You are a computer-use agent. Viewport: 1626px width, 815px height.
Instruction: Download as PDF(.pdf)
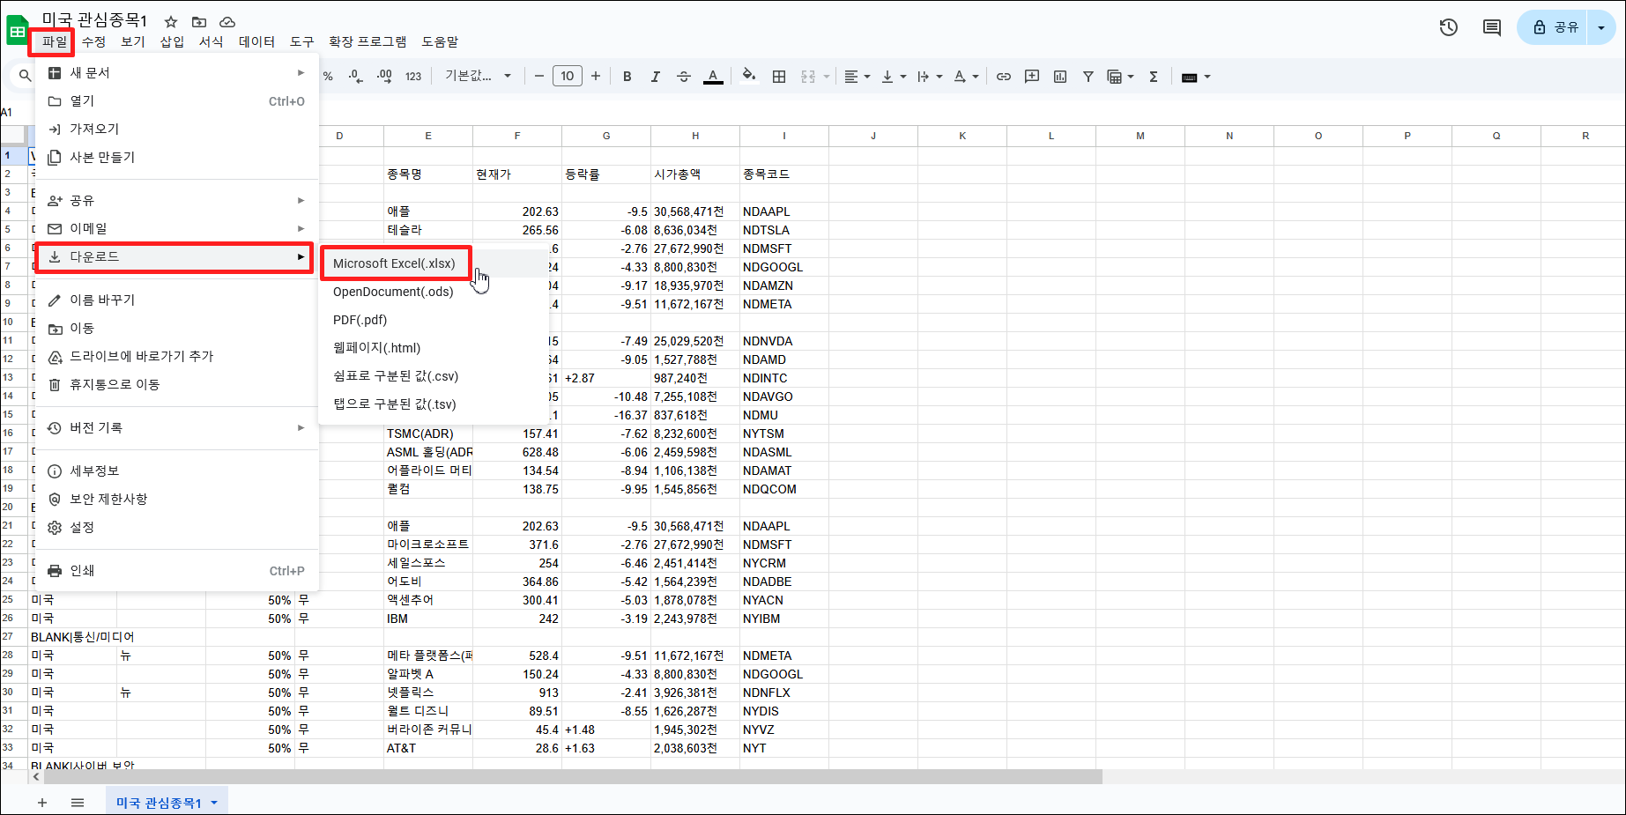click(x=434, y=320)
